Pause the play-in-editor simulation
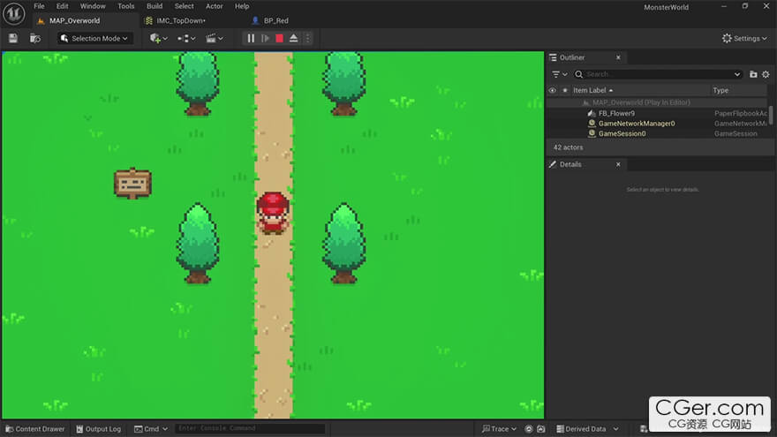Screen dimensions: 777x437 click(251, 38)
